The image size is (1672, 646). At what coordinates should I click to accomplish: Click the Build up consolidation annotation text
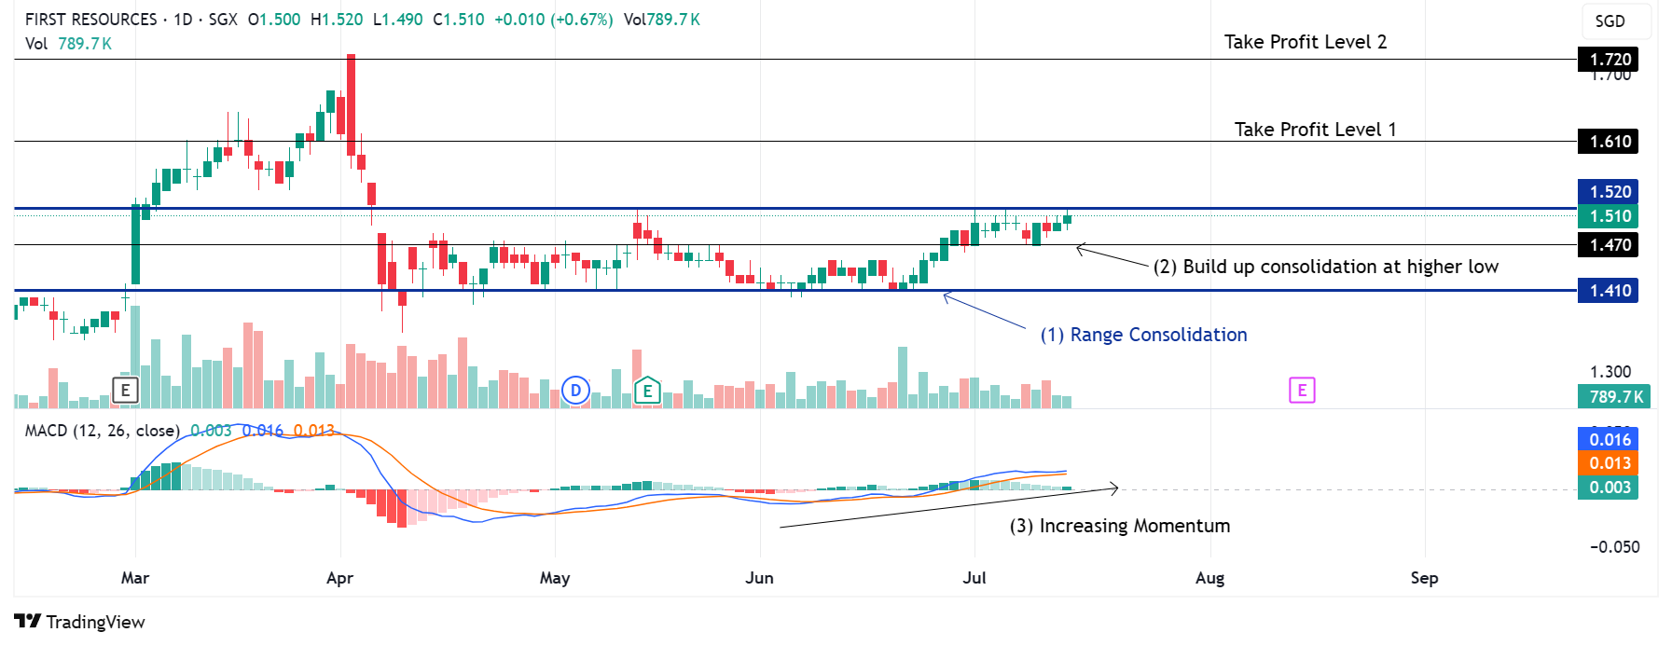1326,267
